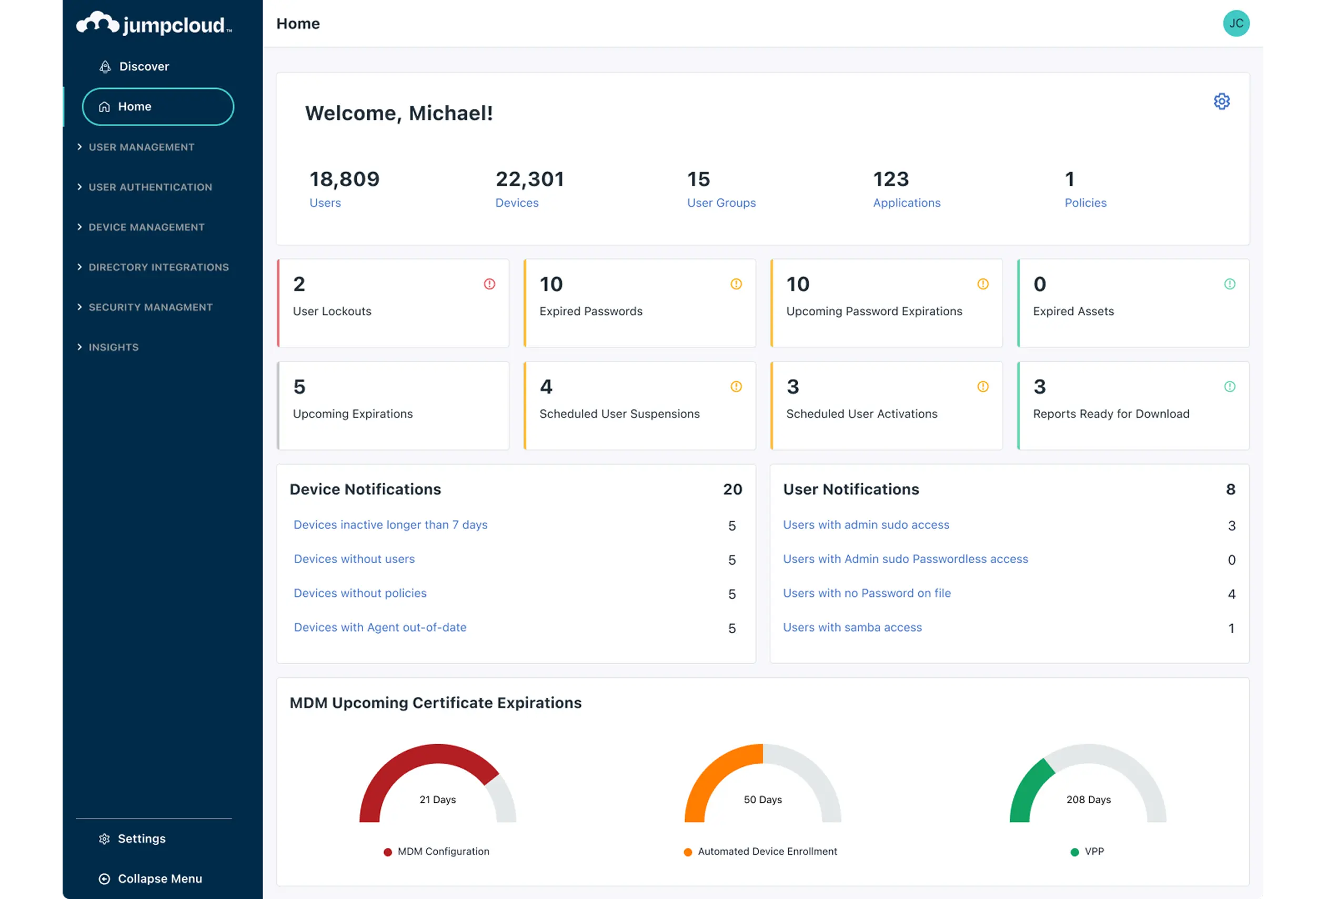
Task: Open the User Groups link
Action: coord(721,203)
